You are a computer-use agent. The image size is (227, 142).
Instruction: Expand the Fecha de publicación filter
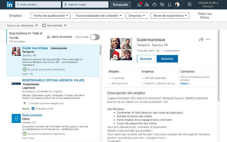click(51, 16)
